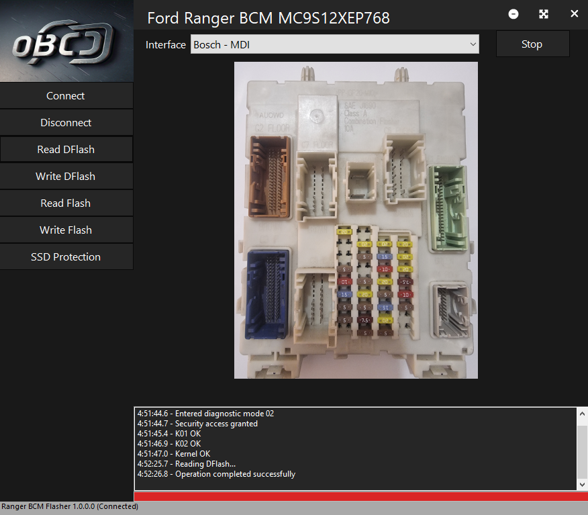Screen dimensions: 588x515
Task: Click the red progress bar
Action: [x=360, y=497]
